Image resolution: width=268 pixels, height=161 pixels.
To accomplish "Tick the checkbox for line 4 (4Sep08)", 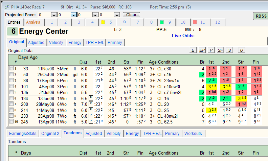I will [x=11, y=86].
